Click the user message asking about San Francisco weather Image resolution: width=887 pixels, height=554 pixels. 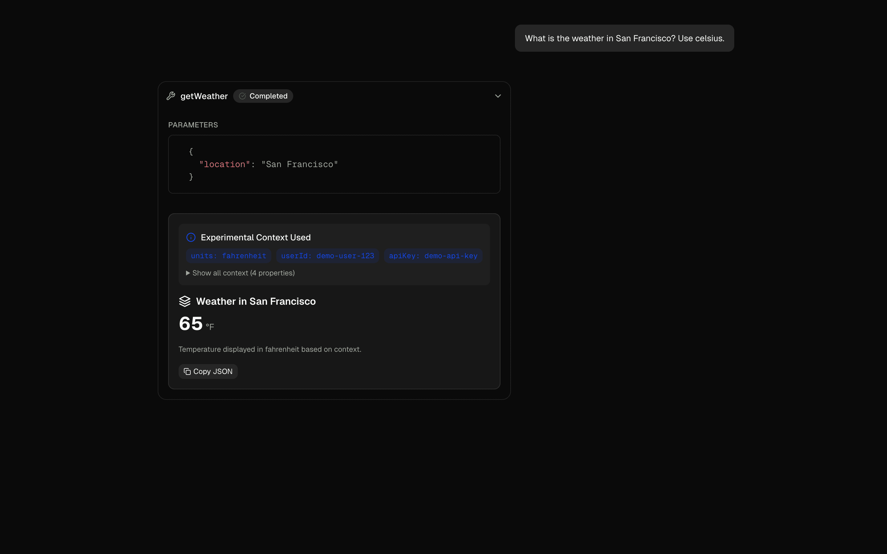click(624, 38)
